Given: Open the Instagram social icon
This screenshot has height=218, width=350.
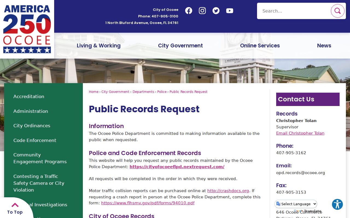Looking at the screenshot, I should 202,11.
